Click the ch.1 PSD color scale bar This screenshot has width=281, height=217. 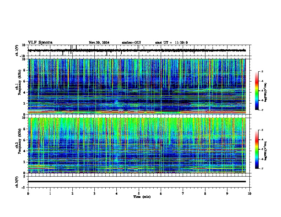[257, 91]
